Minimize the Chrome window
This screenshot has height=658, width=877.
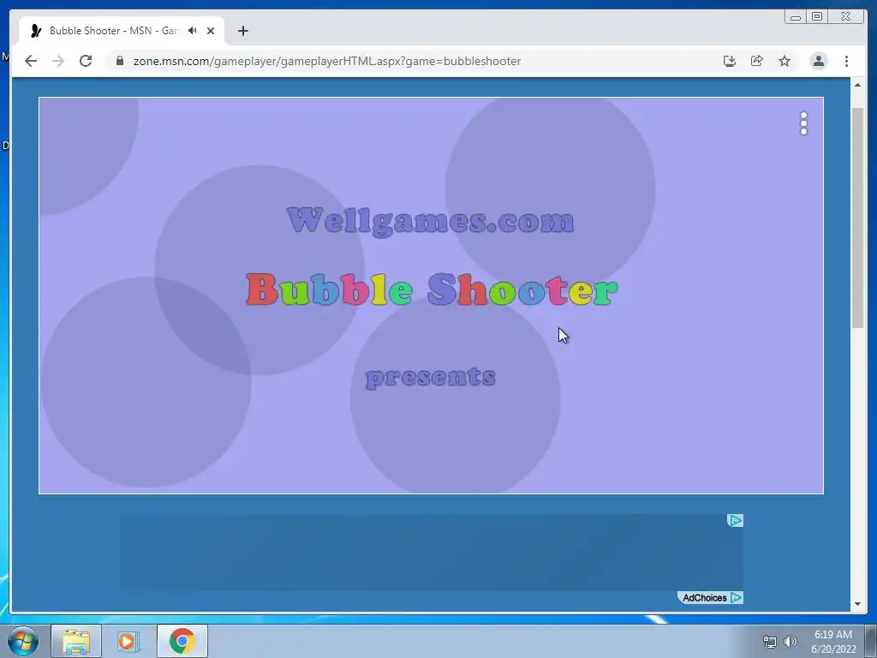(x=796, y=17)
